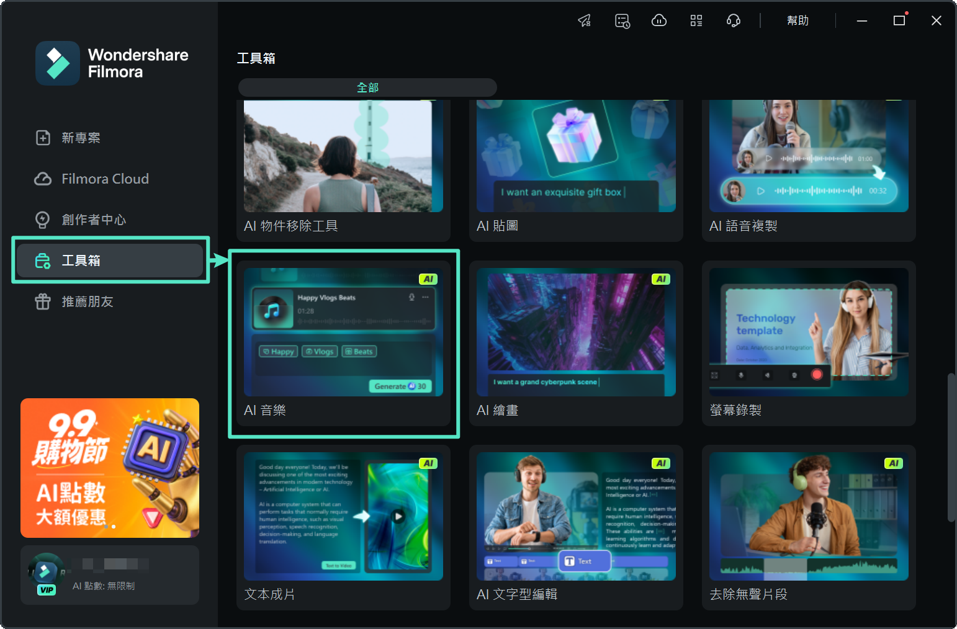Click the AI badge on AI 音樂 card
Screen dimensions: 957x629
point(428,279)
